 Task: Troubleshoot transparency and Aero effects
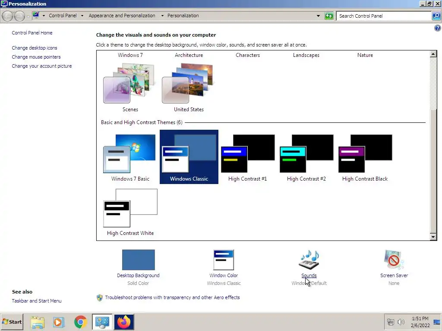[x=172, y=297]
